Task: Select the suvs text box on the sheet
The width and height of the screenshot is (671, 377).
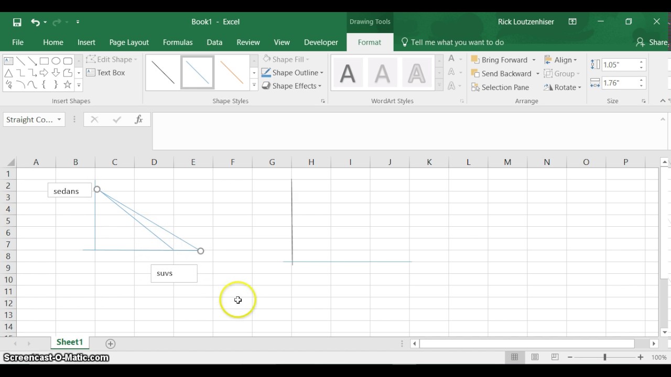Action: tap(174, 273)
